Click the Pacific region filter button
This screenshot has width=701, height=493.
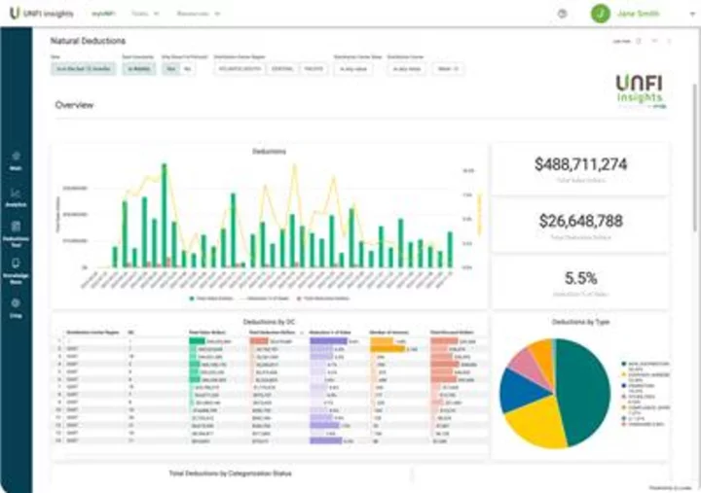point(314,69)
